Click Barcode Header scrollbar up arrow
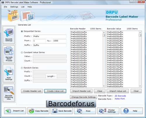Viewport: 146px width, 118px height. point(104,32)
